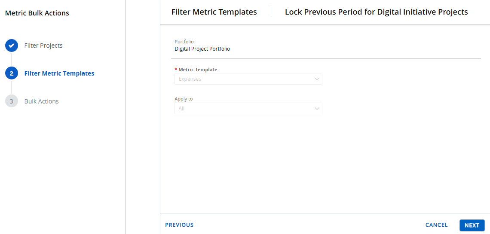Click the Apply to field label
Screen dimensions: 490x234
tap(184, 99)
